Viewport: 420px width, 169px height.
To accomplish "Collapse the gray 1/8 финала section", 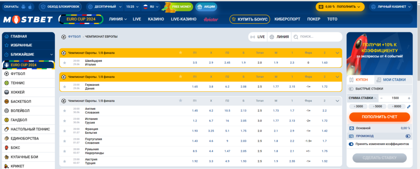I will pos(337,101).
